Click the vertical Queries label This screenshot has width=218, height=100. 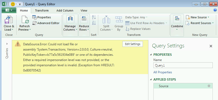[7, 53]
